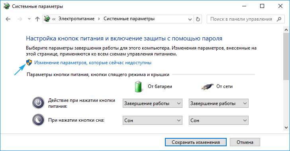290x151 pixels.
Task: Click Сохранить изменения button
Action: [x=196, y=142]
